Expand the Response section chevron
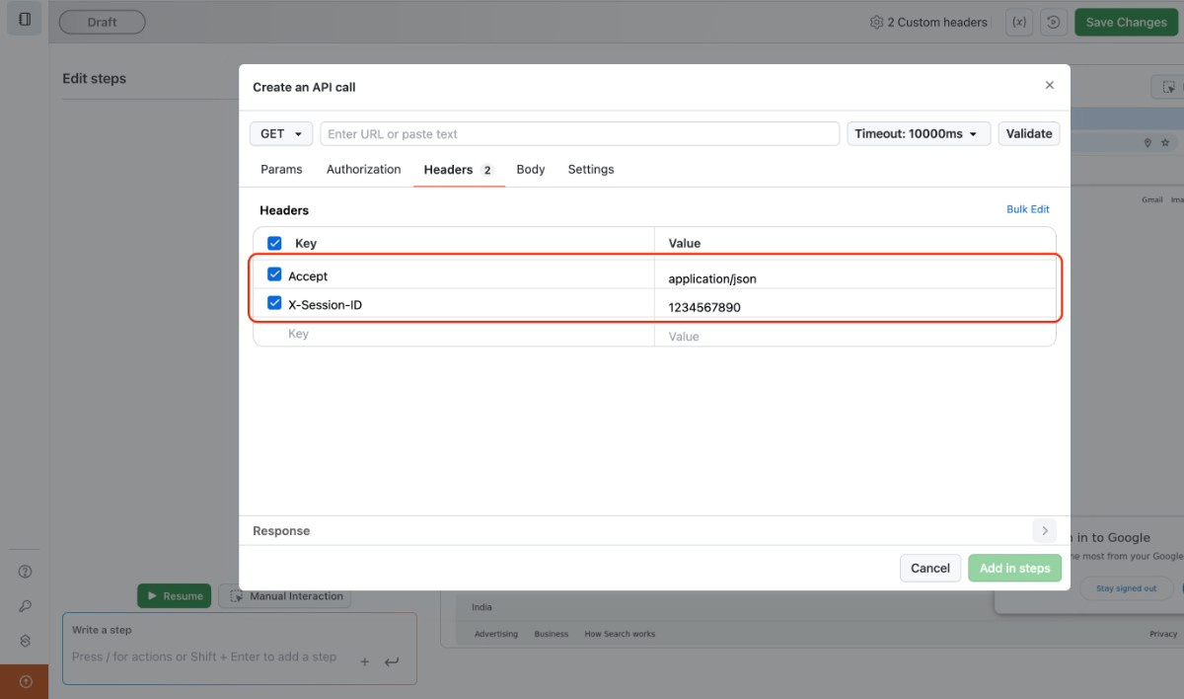1184x699 pixels. pyautogui.click(x=1044, y=531)
